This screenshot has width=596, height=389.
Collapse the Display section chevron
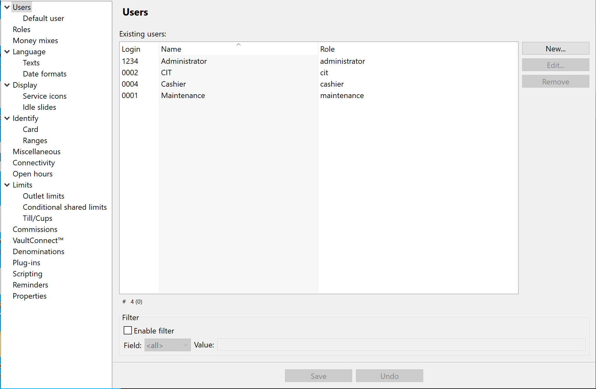coord(7,85)
